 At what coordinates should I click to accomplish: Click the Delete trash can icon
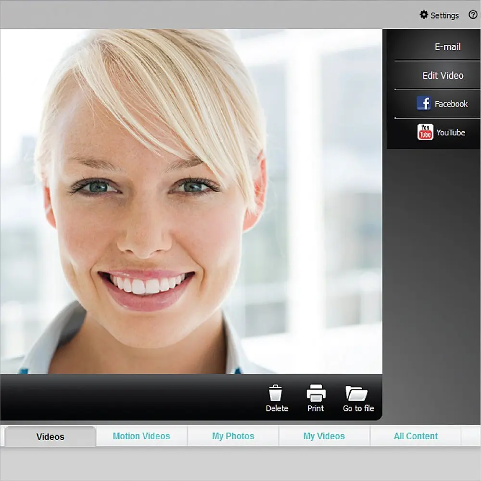tap(275, 393)
